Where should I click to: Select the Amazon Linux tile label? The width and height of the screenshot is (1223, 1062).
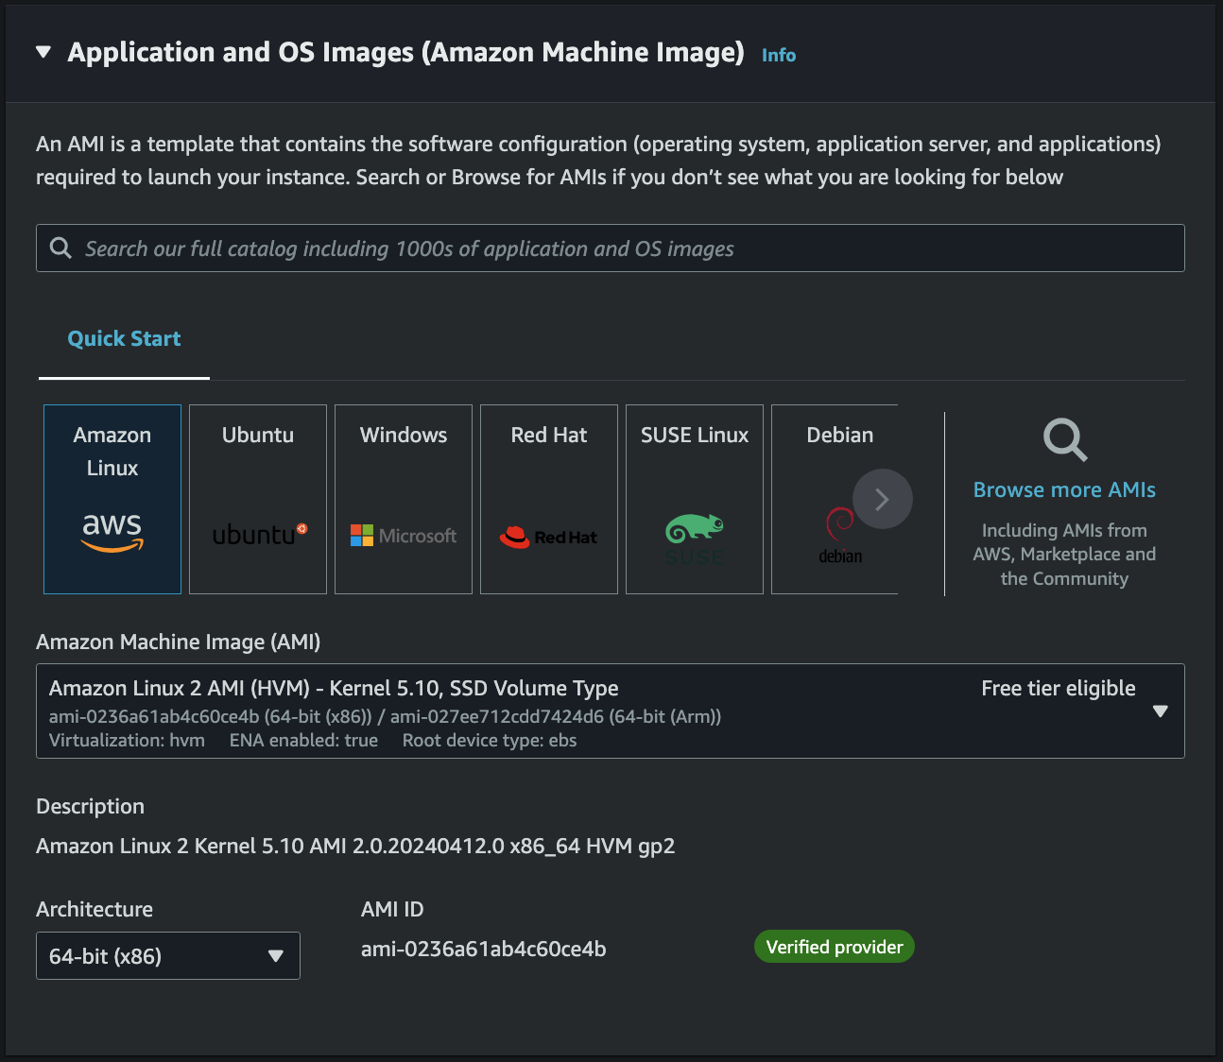[x=112, y=452]
